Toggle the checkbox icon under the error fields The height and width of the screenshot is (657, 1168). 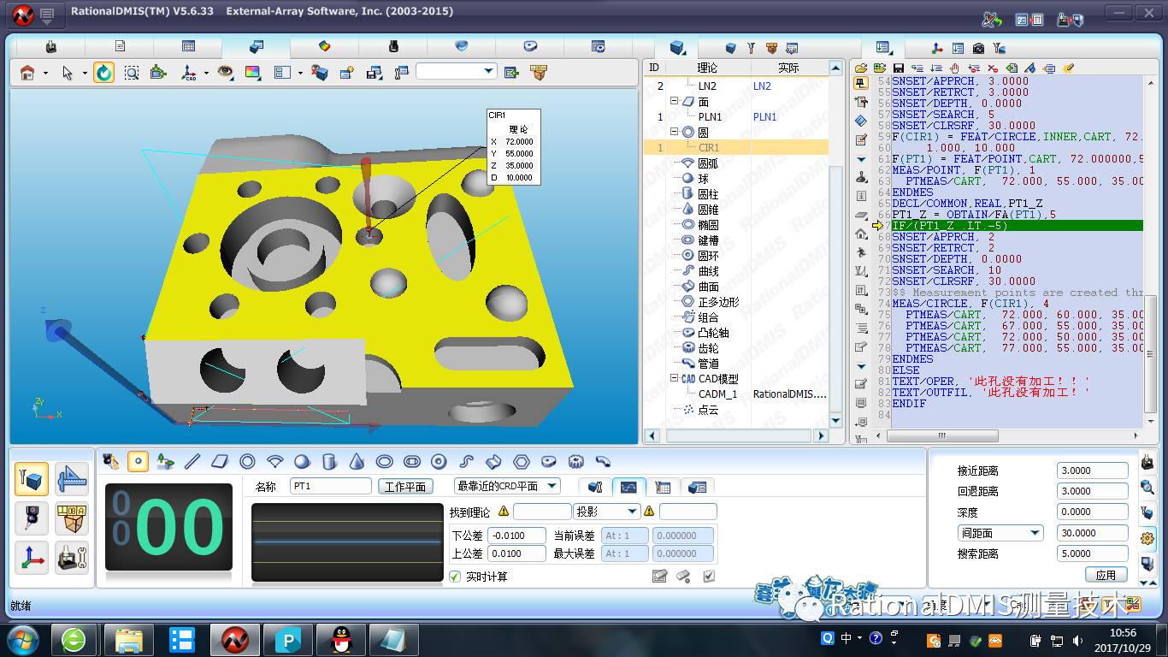click(709, 577)
